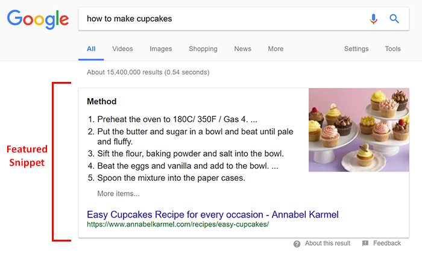422x256 pixels.
Task: Select the All results tab
Action: (91, 49)
